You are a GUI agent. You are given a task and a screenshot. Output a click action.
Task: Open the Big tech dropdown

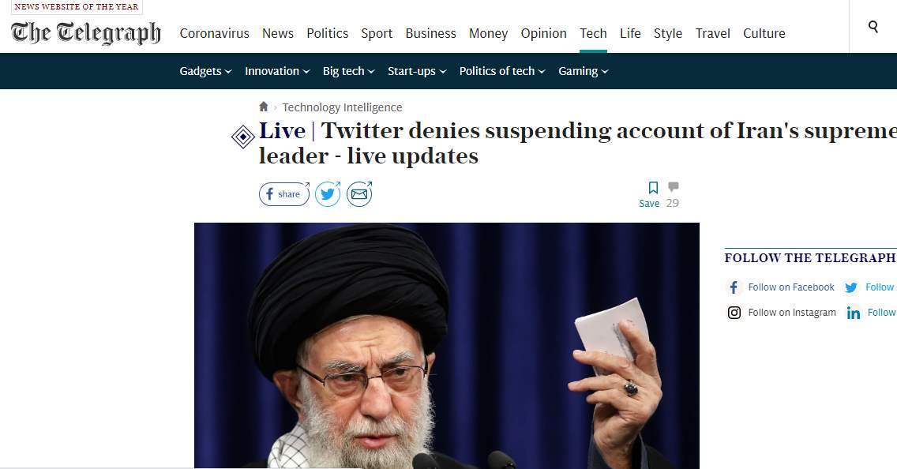click(x=348, y=71)
